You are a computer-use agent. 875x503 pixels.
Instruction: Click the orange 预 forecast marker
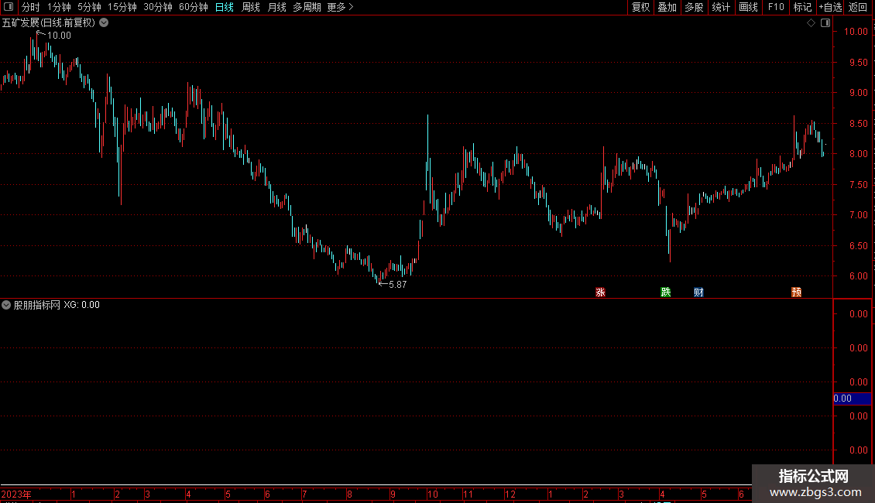(x=796, y=293)
